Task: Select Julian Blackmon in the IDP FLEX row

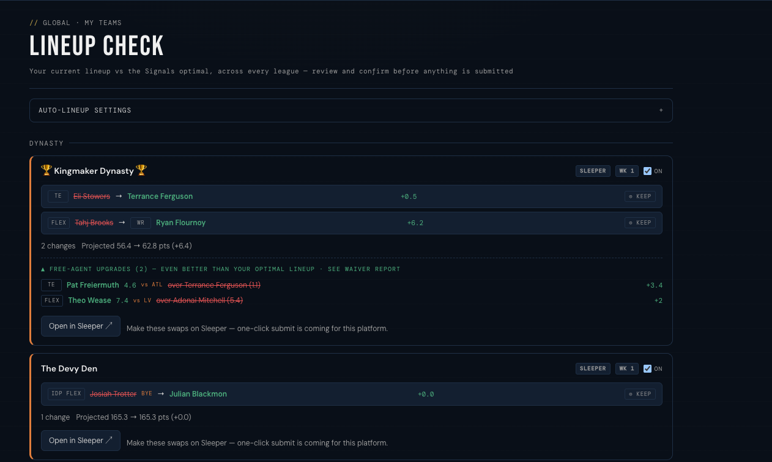Action: (198, 394)
